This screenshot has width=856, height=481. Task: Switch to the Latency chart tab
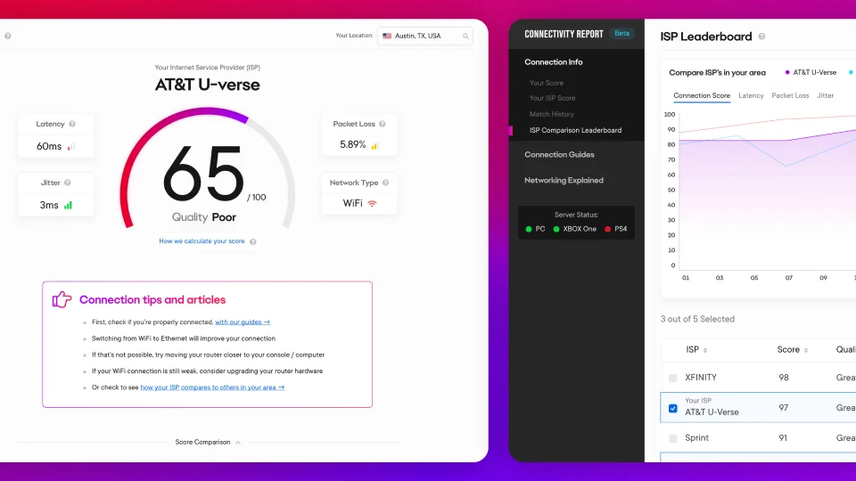[x=751, y=95]
